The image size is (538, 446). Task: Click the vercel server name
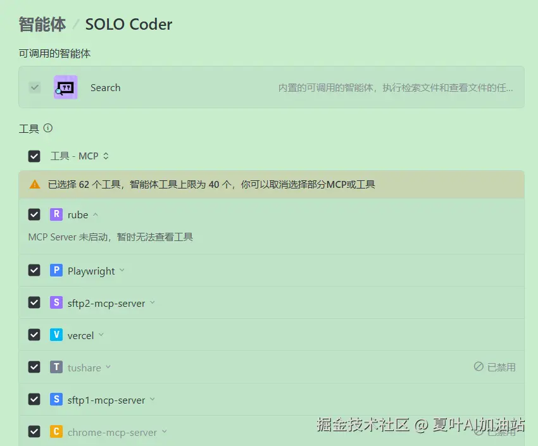click(80, 336)
